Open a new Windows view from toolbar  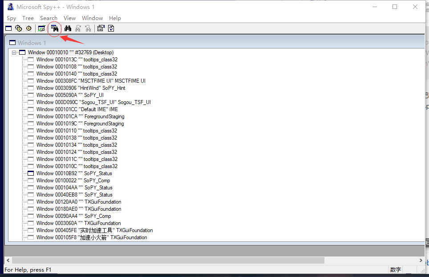point(8,28)
